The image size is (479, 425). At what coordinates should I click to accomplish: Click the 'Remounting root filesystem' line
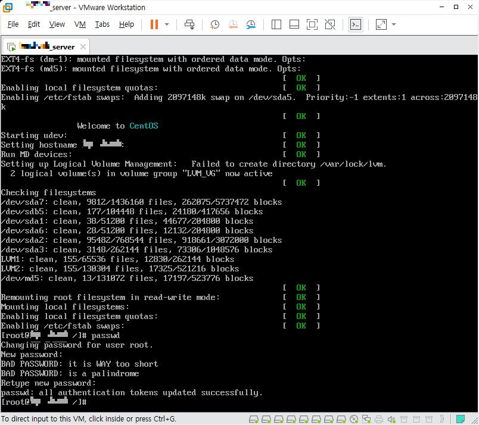click(x=110, y=298)
